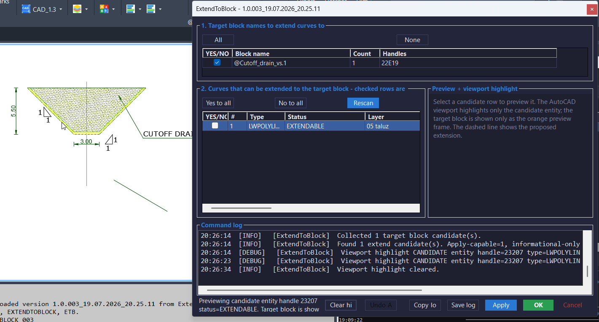
Task: Click the AaBb text style icon
Action: pos(104,9)
